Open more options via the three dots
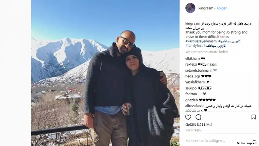Image resolution: width=259 pixels, height=146 pixels. click(x=254, y=141)
